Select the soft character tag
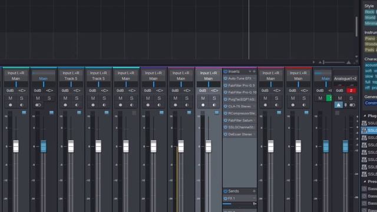 pos(368,71)
